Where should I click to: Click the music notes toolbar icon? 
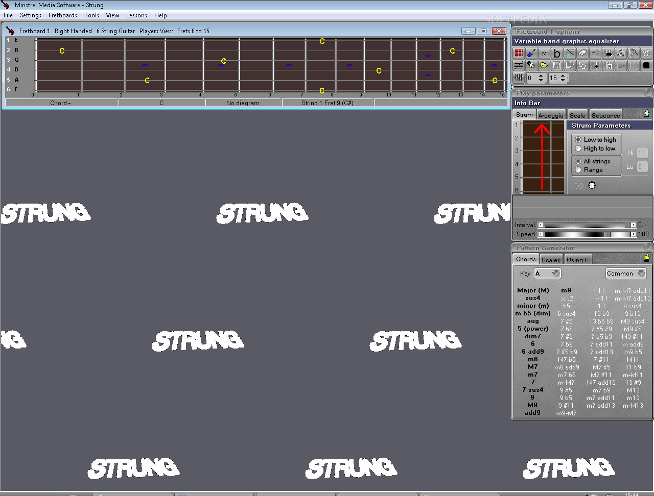[x=621, y=53]
